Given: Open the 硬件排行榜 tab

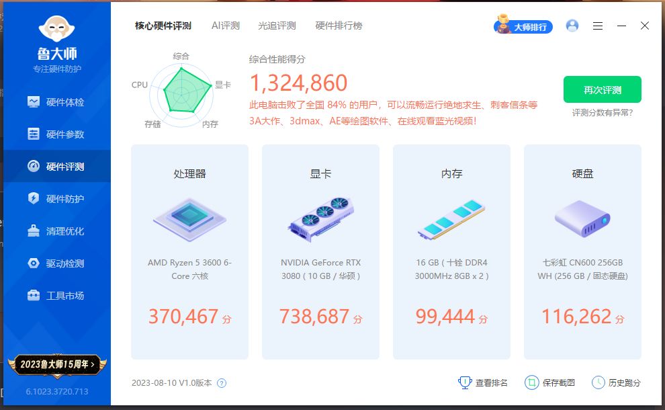Looking at the screenshot, I should [339, 26].
